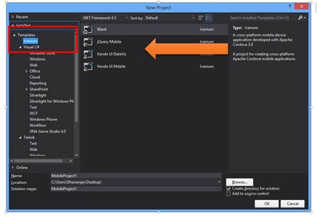Click the Browse... button
317x216 pixels.
coord(240,182)
